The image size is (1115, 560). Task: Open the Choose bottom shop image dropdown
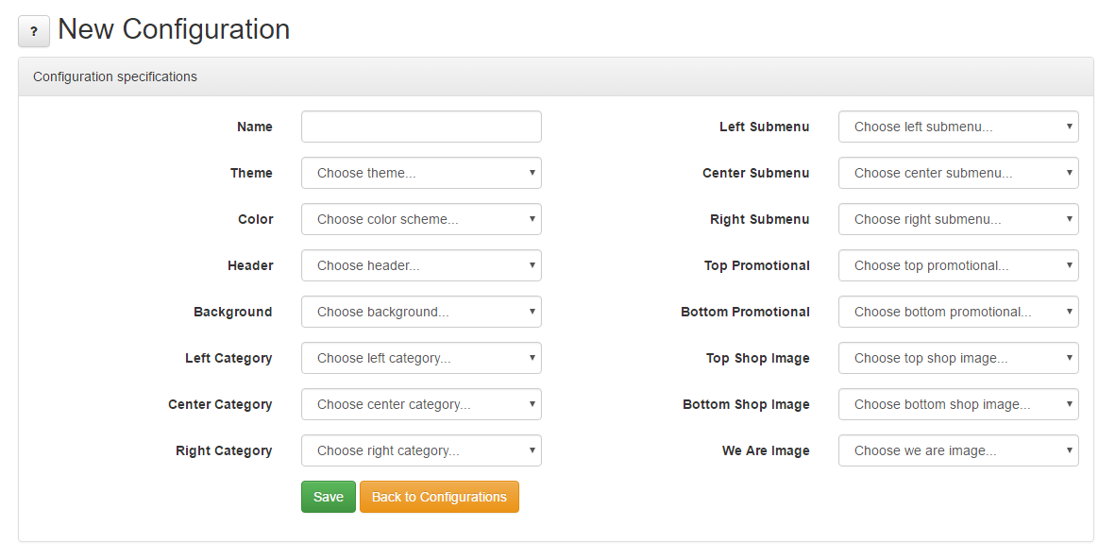point(958,404)
